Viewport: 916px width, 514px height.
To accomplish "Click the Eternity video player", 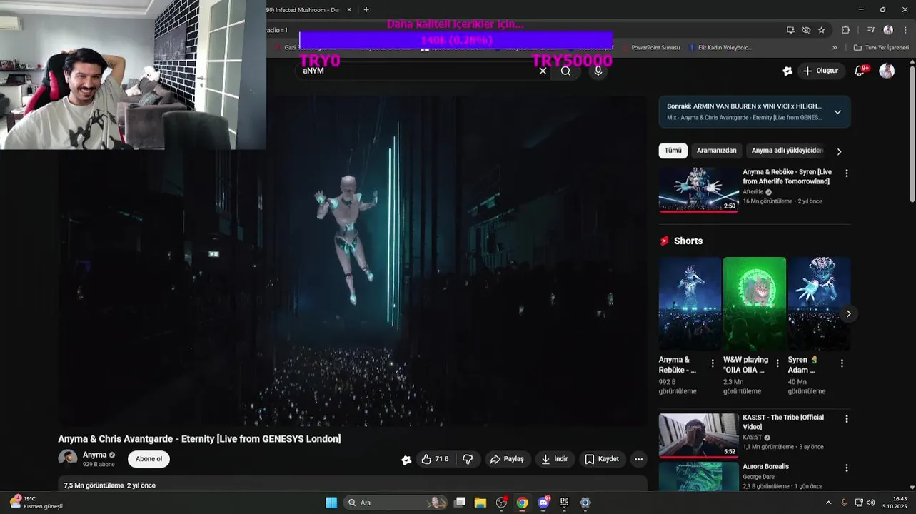I will (x=353, y=261).
